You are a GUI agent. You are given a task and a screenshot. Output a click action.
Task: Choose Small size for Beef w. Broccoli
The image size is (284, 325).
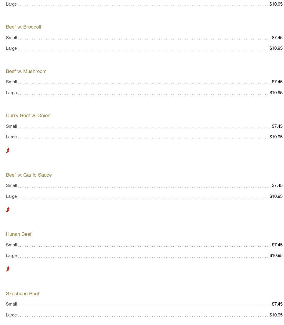11,38
